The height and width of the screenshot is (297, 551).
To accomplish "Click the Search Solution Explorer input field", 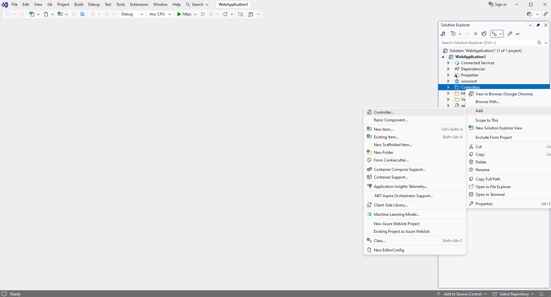I will (486, 43).
